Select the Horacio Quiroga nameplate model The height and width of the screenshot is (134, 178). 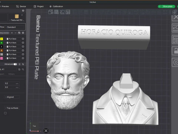click(114, 37)
